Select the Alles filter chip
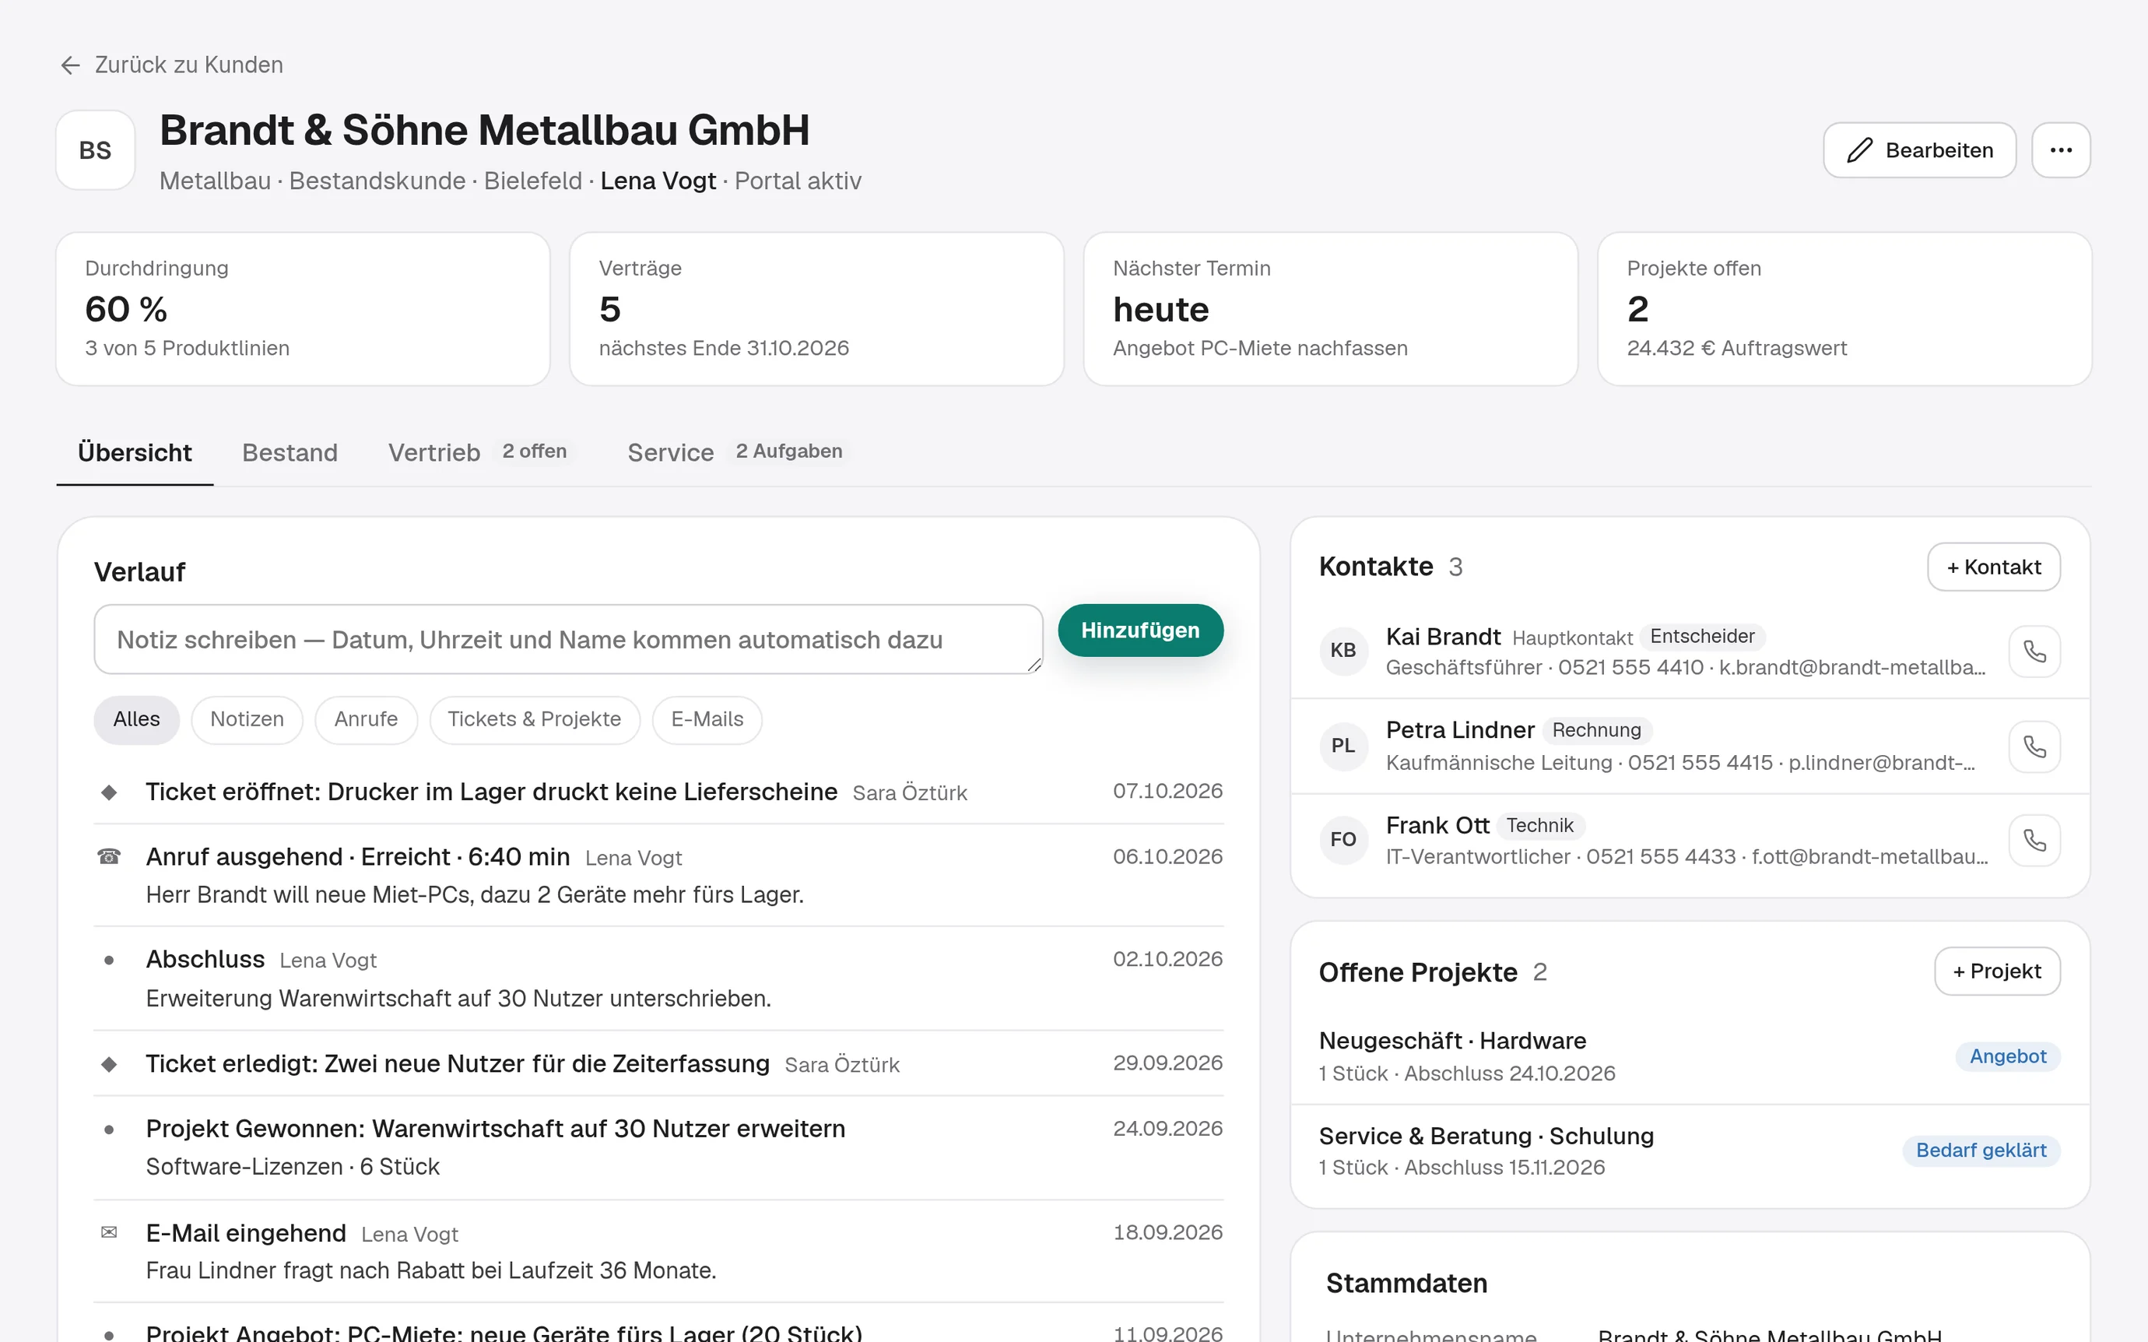 coord(137,719)
